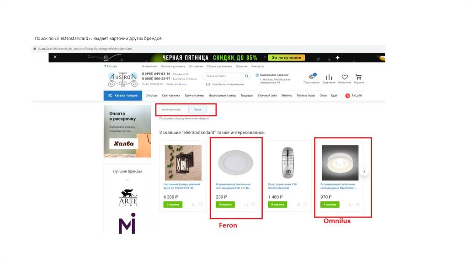Open favorites heart icon in header
This screenshot has height=262, width=468.
click(x=345, y=77)
